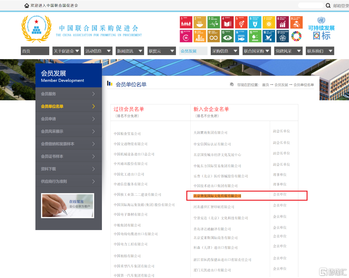Select 中国电力工程有限公司 text
349x278 pixels.
[x=131, y=244]
